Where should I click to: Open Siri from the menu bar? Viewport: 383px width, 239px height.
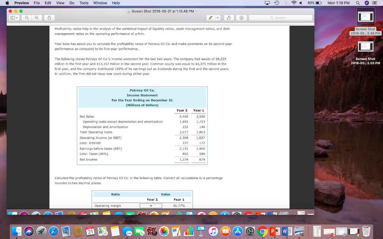click(x=368, y=3)
